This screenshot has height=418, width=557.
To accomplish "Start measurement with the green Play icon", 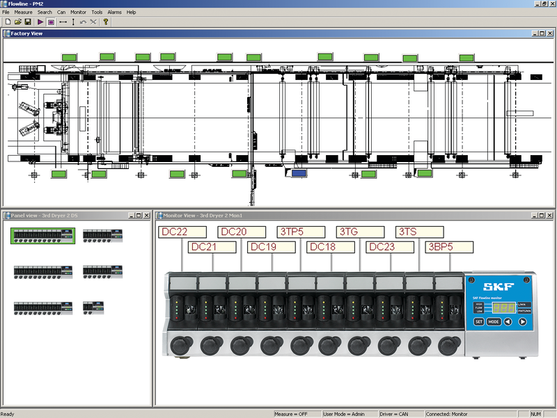I will tap(40, 23).
